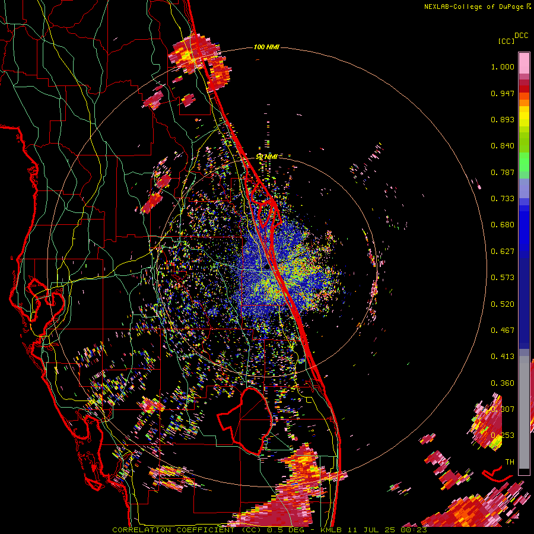Click the 1.000 scale value
Image resolution: width=534 pixels, height=534 pixels.
pos(503,66)
